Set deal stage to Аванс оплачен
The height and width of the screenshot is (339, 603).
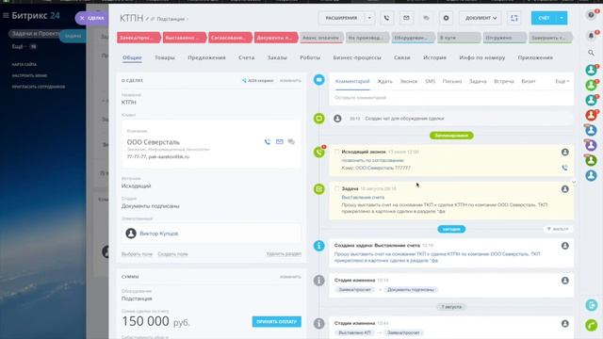click(x=321, y=38)
